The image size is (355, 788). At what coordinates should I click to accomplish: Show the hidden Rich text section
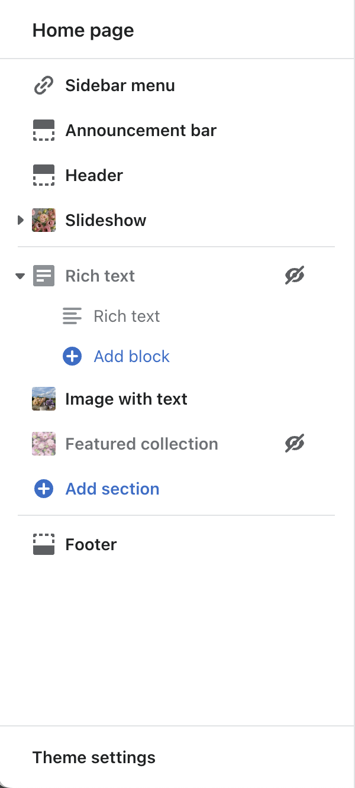pyautogui.click(x=294, y=276)
